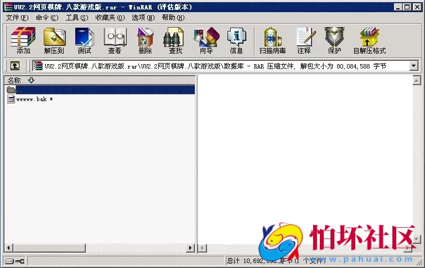Start Virus Scan (扫描病毒) tool
Image resolution: width=425 pixels, height=268 pixels.
[x=272, y=40]
